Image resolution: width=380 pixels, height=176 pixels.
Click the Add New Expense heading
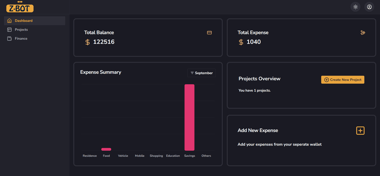[x=258, y=131]
